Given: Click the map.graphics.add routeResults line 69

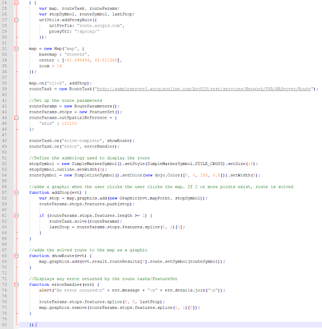Looking at the screenshot, I should (x=132, y=262).
